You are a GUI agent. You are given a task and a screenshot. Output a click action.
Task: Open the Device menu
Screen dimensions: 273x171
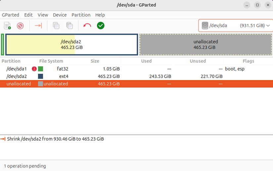pyautogui.click(x=60, y=15)
